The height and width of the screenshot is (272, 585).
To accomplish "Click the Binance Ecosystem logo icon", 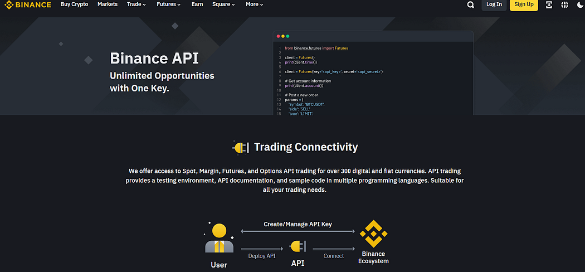I will [x=373, y=234].
